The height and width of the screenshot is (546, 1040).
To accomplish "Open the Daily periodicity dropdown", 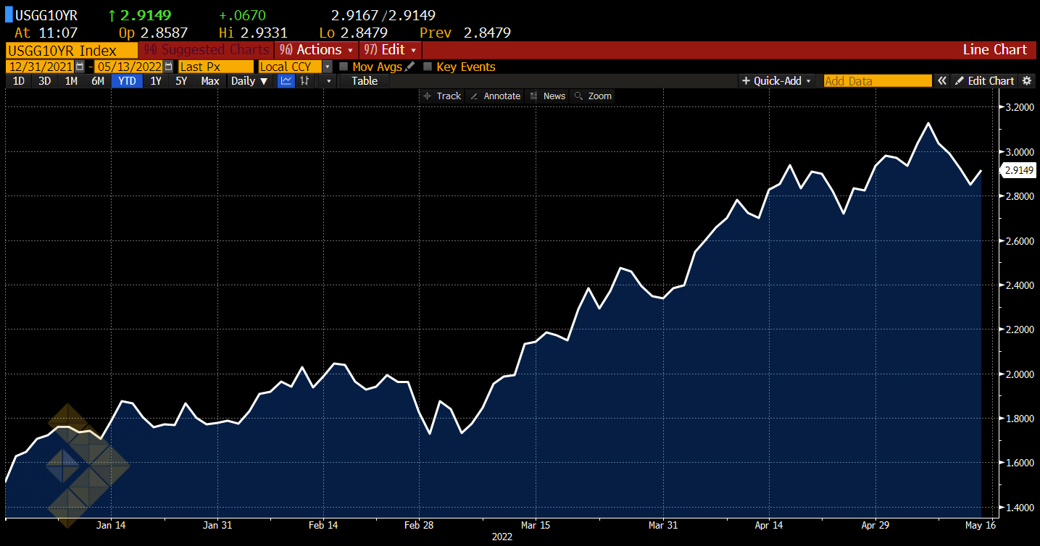I will pos(249,81).
